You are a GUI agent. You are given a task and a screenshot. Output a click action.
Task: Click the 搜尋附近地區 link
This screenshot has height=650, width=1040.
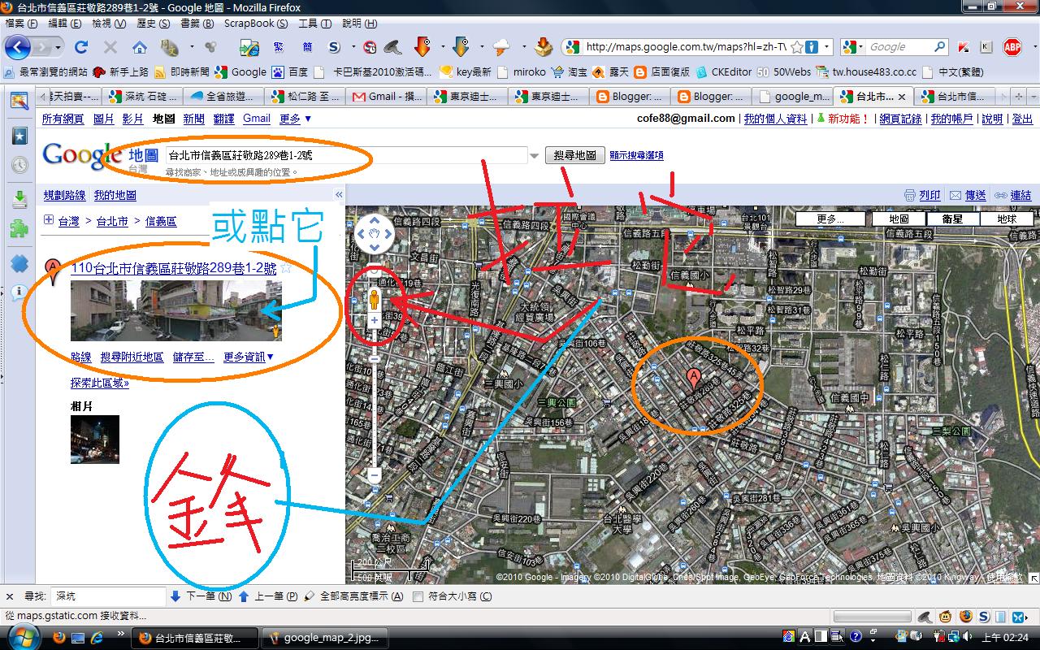pyautogui.click(x=132, y=357)
